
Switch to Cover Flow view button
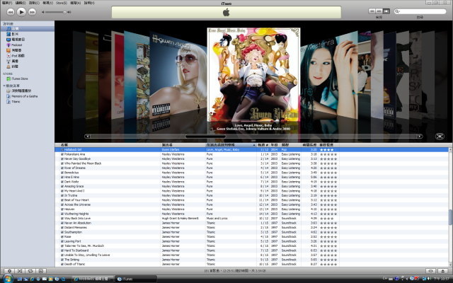click(x=386, y=11)
